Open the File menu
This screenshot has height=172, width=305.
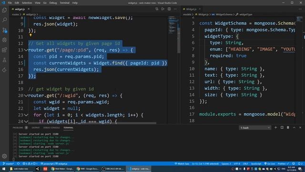click(10, 3)
